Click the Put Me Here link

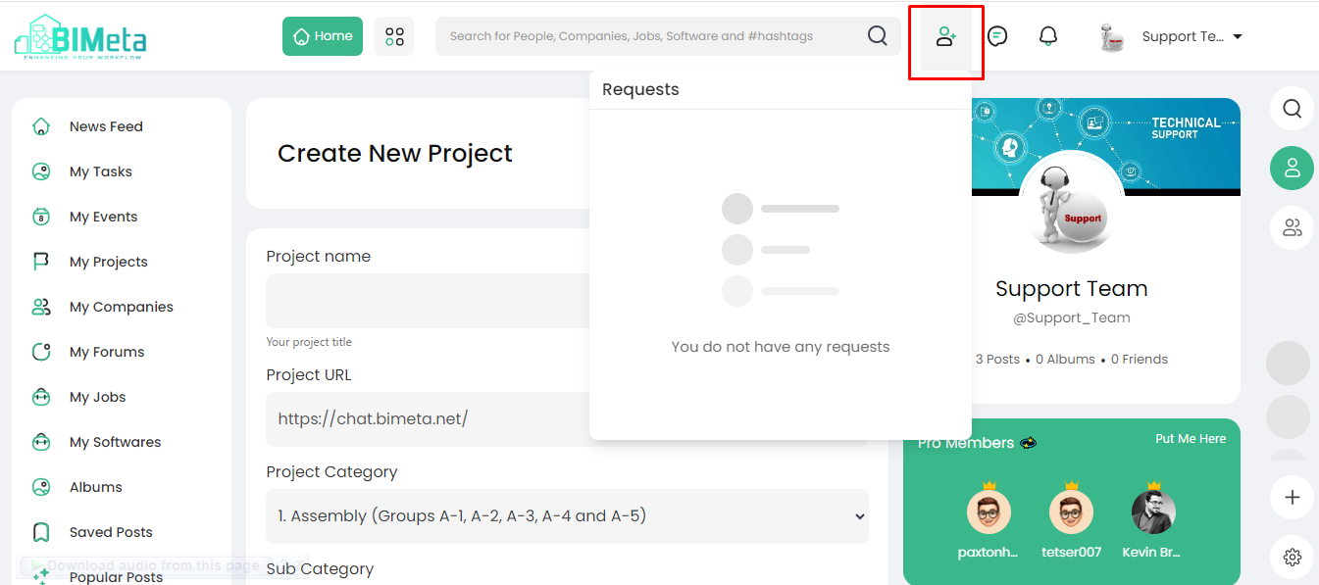1191,439
